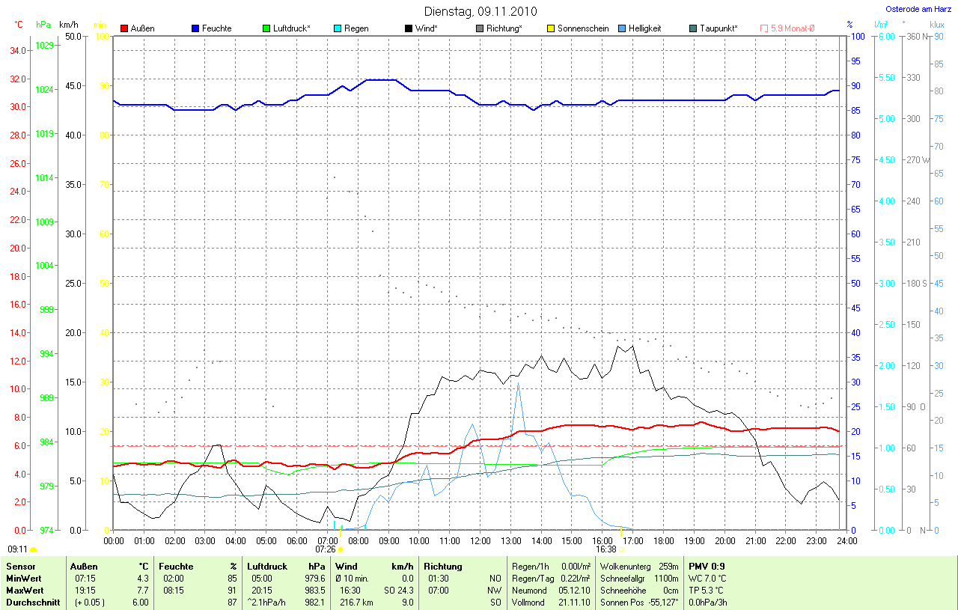Click the Luftdruck column header in table

point(267,567)
